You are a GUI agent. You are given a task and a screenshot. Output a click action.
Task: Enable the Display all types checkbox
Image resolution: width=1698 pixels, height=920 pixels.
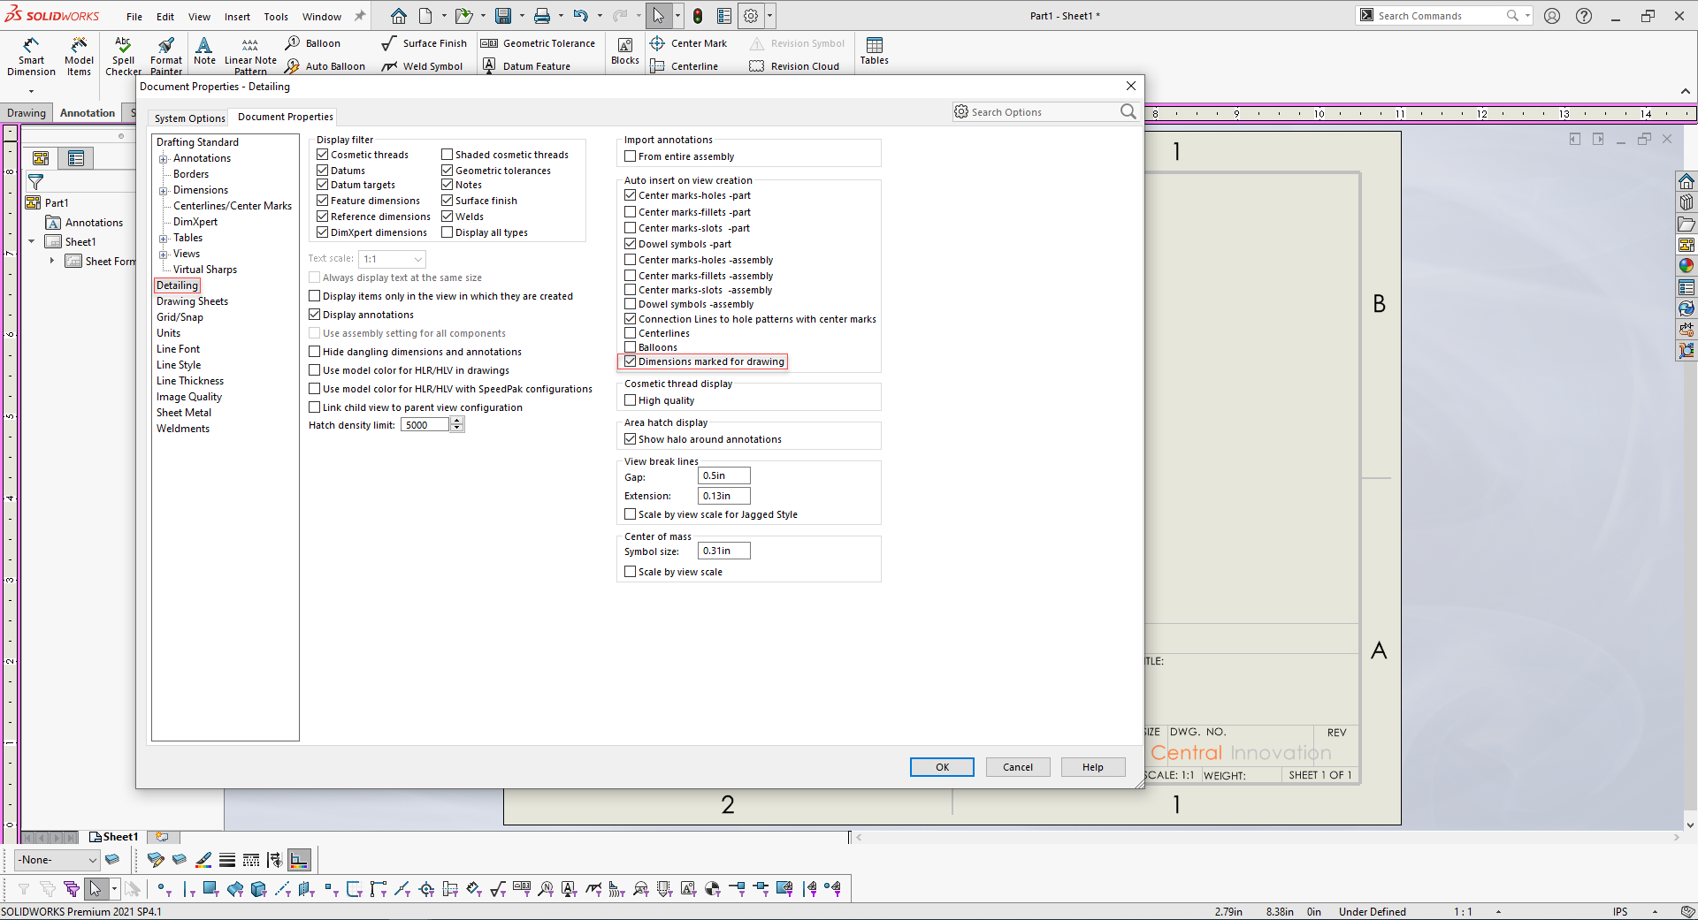click(447, 232)
